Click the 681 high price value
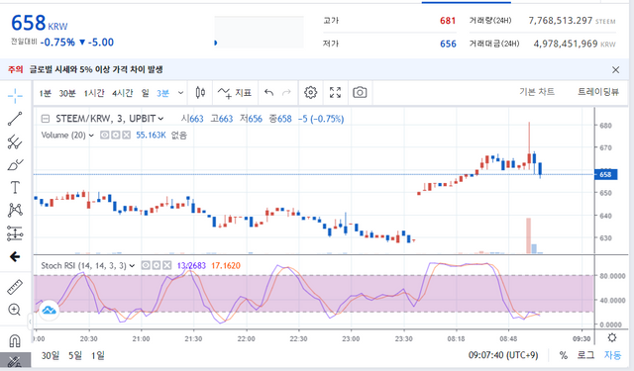The width and height of the screenshot is (634, 371). (x=448, y=21)
